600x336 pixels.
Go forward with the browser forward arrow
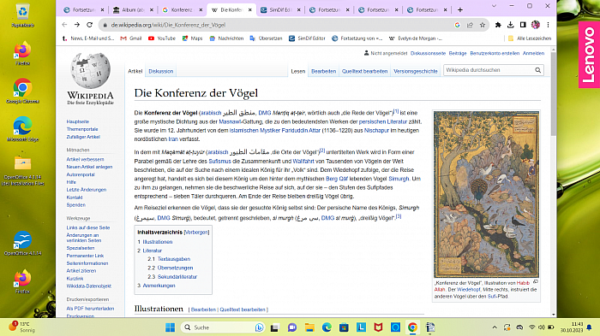point(77,25)
